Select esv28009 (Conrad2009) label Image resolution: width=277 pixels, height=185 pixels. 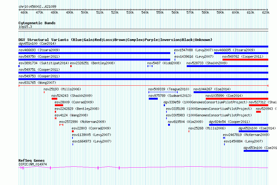click(74, 102)
